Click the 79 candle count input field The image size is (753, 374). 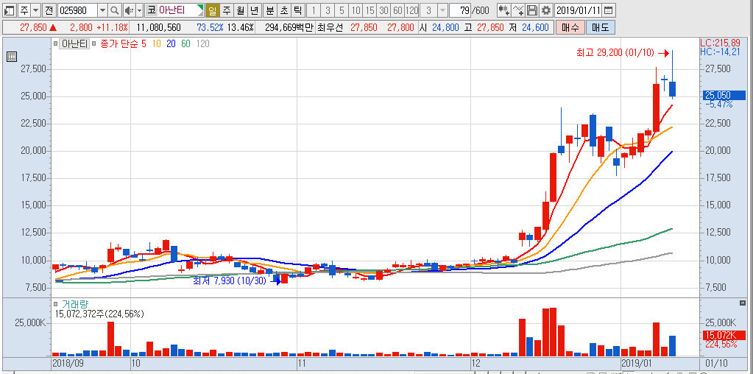(460, 10)
